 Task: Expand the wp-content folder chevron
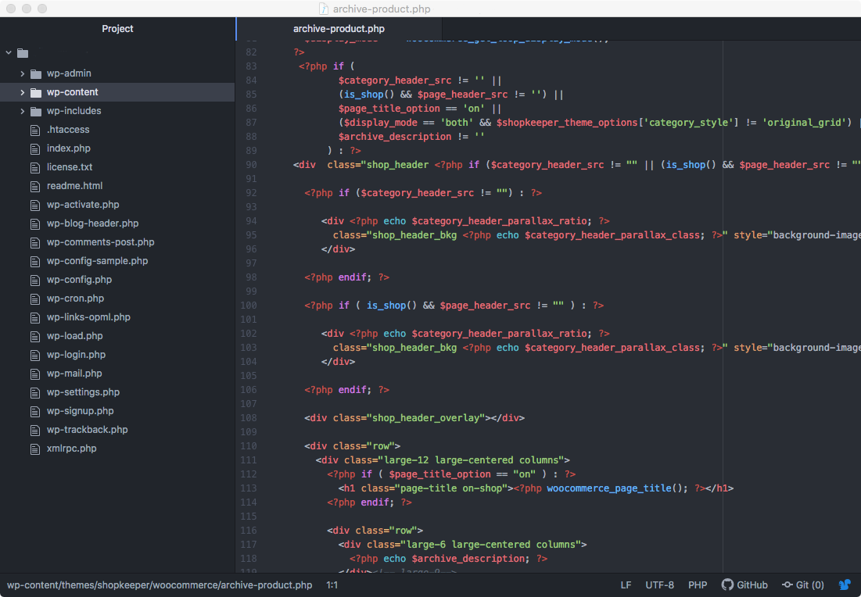click(23, 92)
